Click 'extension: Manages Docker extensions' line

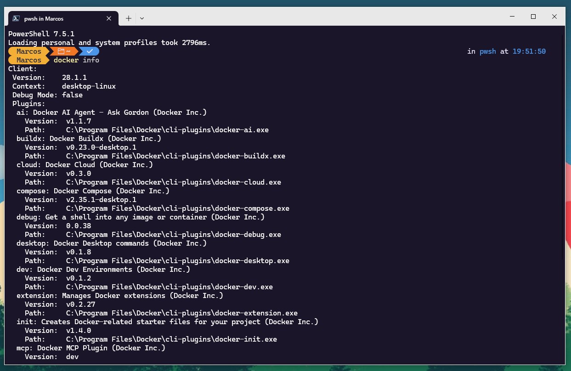[x=120, y=296]
